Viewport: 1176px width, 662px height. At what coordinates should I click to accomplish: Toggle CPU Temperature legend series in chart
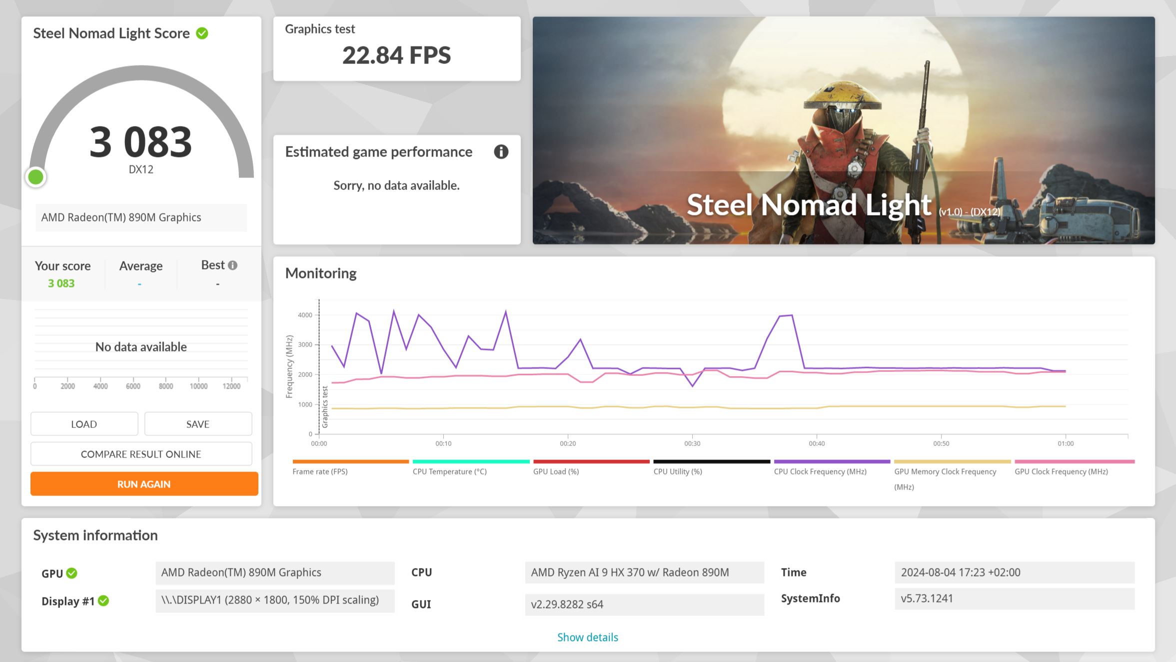click(449, 471)
